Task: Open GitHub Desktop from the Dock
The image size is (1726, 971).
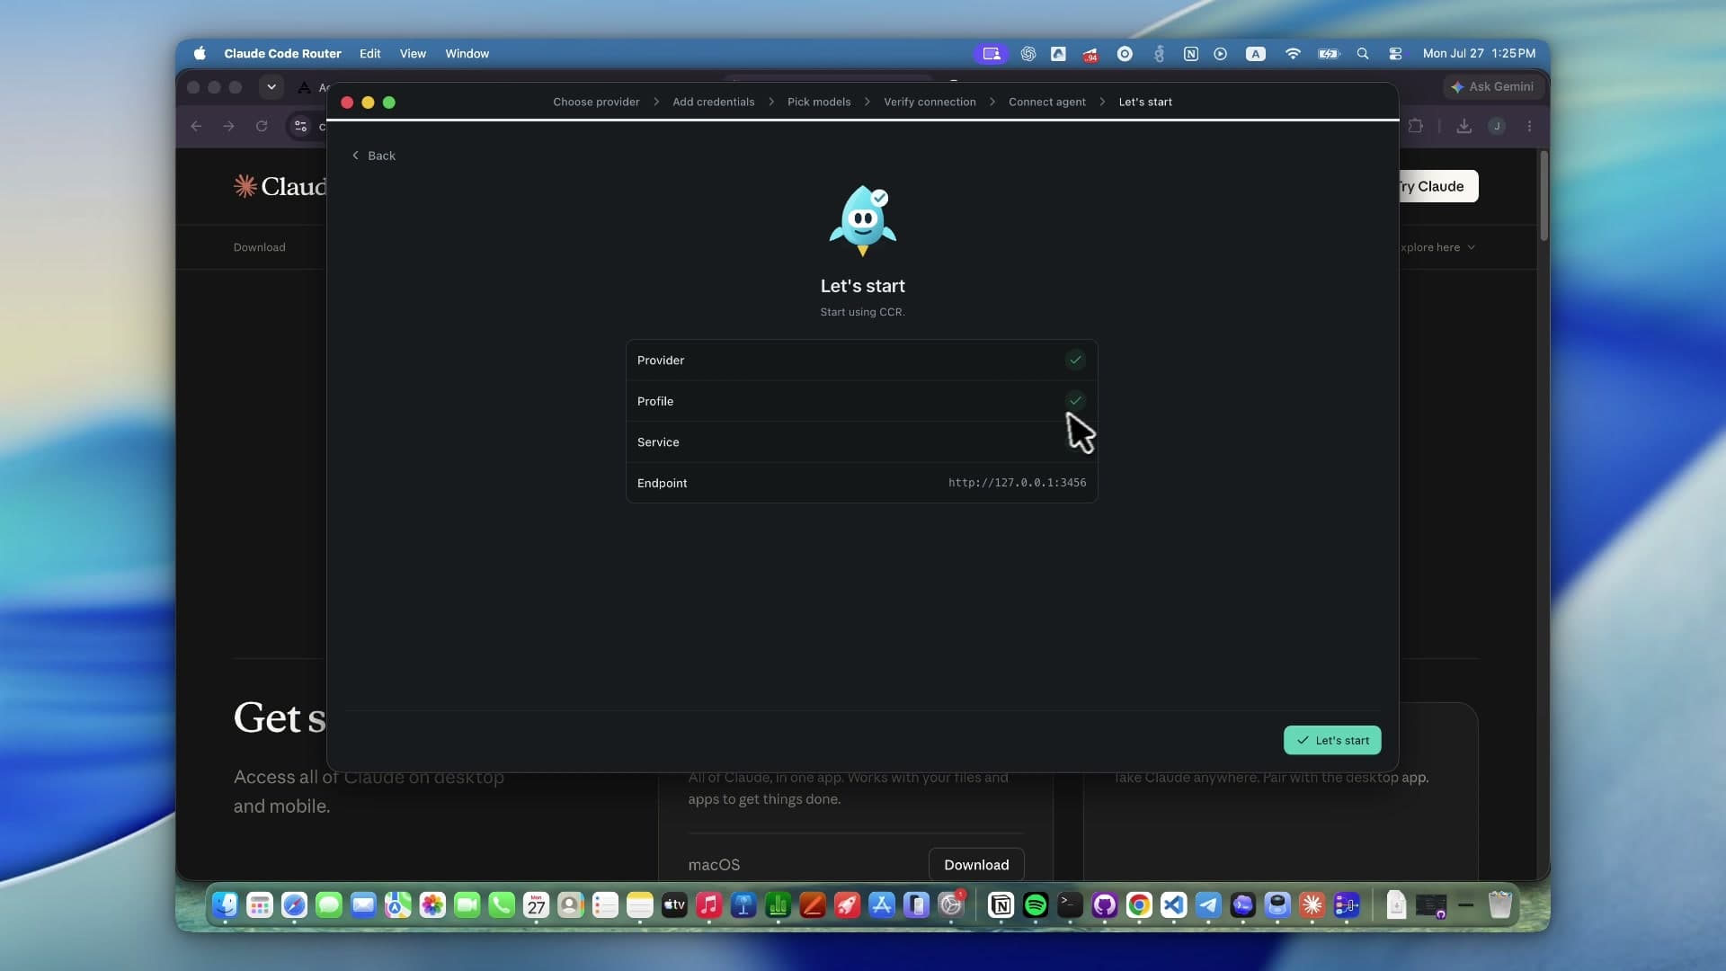Action: point(1105,904)
